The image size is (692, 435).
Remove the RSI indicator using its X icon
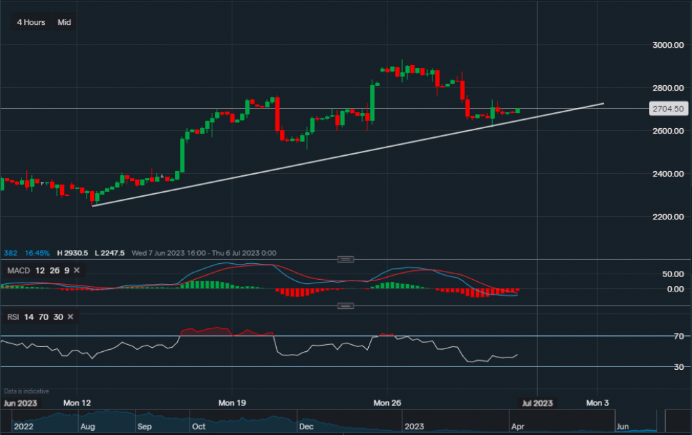(x=69, y=317)
